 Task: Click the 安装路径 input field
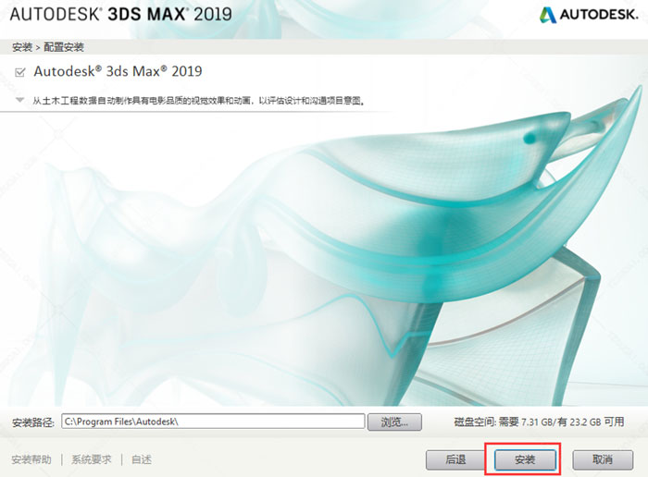coord(213,422)
